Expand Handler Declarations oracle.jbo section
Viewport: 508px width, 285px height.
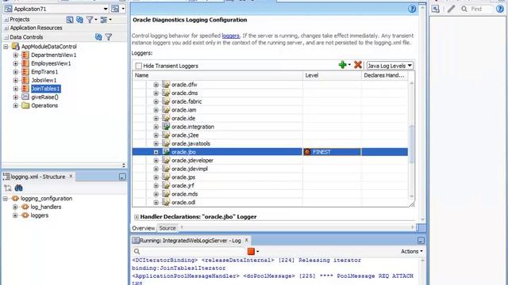tap(137, 217)
